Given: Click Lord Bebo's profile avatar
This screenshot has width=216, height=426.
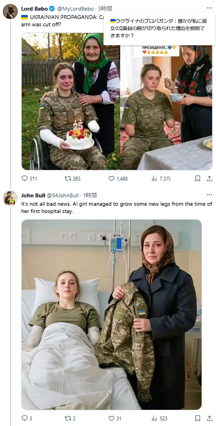Looking at the screenshot, I should (10, 11).
